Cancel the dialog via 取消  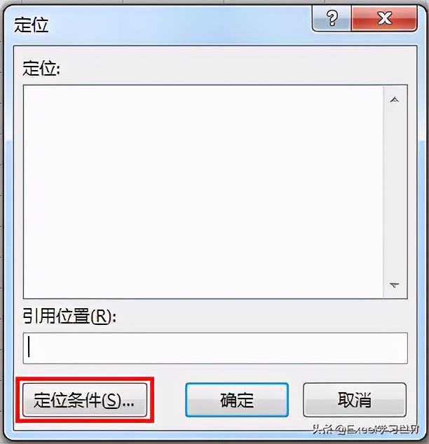355,400
